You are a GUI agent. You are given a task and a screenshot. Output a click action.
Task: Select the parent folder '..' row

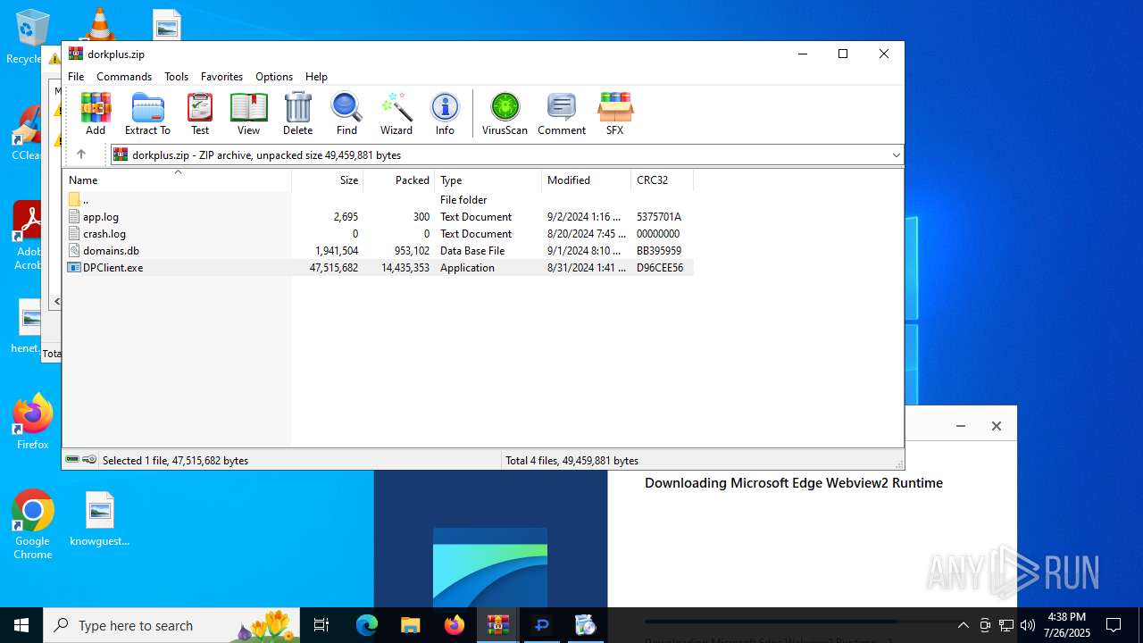coord(379,200)
